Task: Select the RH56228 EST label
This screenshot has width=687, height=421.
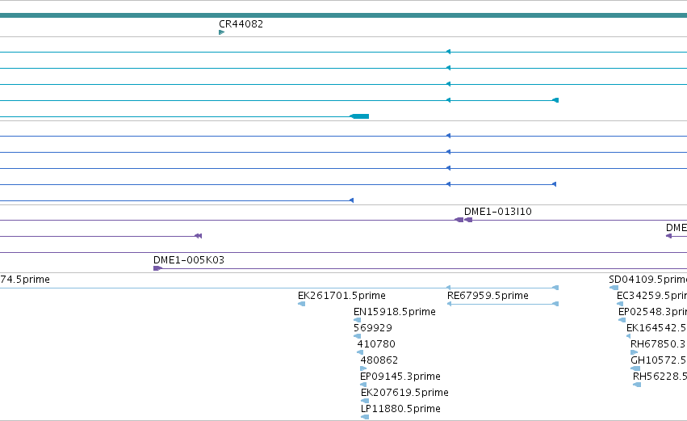Action: click(660, 377)
